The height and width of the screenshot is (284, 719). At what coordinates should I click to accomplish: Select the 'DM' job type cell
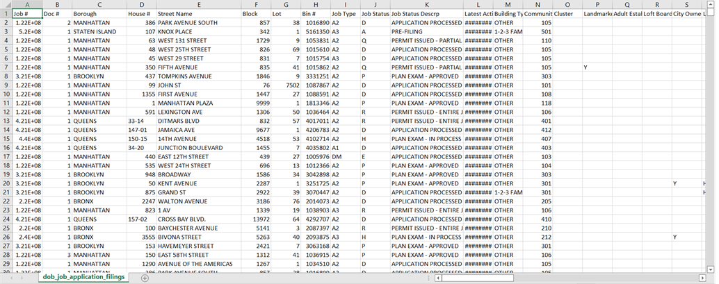346,157
